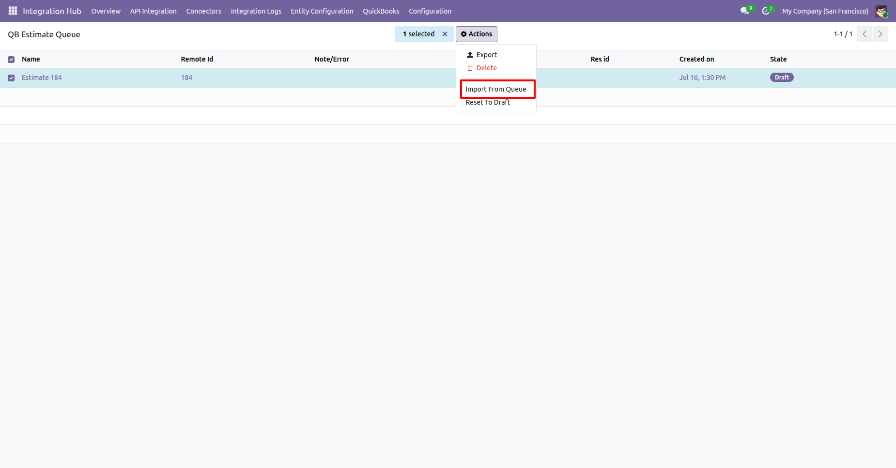Click the Jul 16, 1:30 PM date
The image size is (896, 468).
pos(702,78)
